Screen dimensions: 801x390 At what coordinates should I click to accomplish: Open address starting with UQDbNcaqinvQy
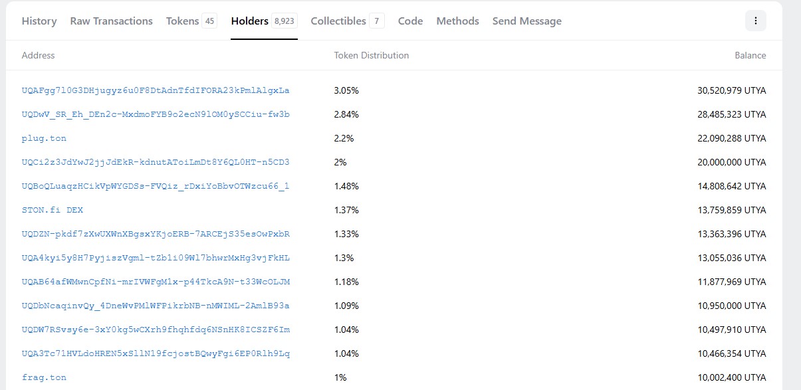click(x=156, y=306)
